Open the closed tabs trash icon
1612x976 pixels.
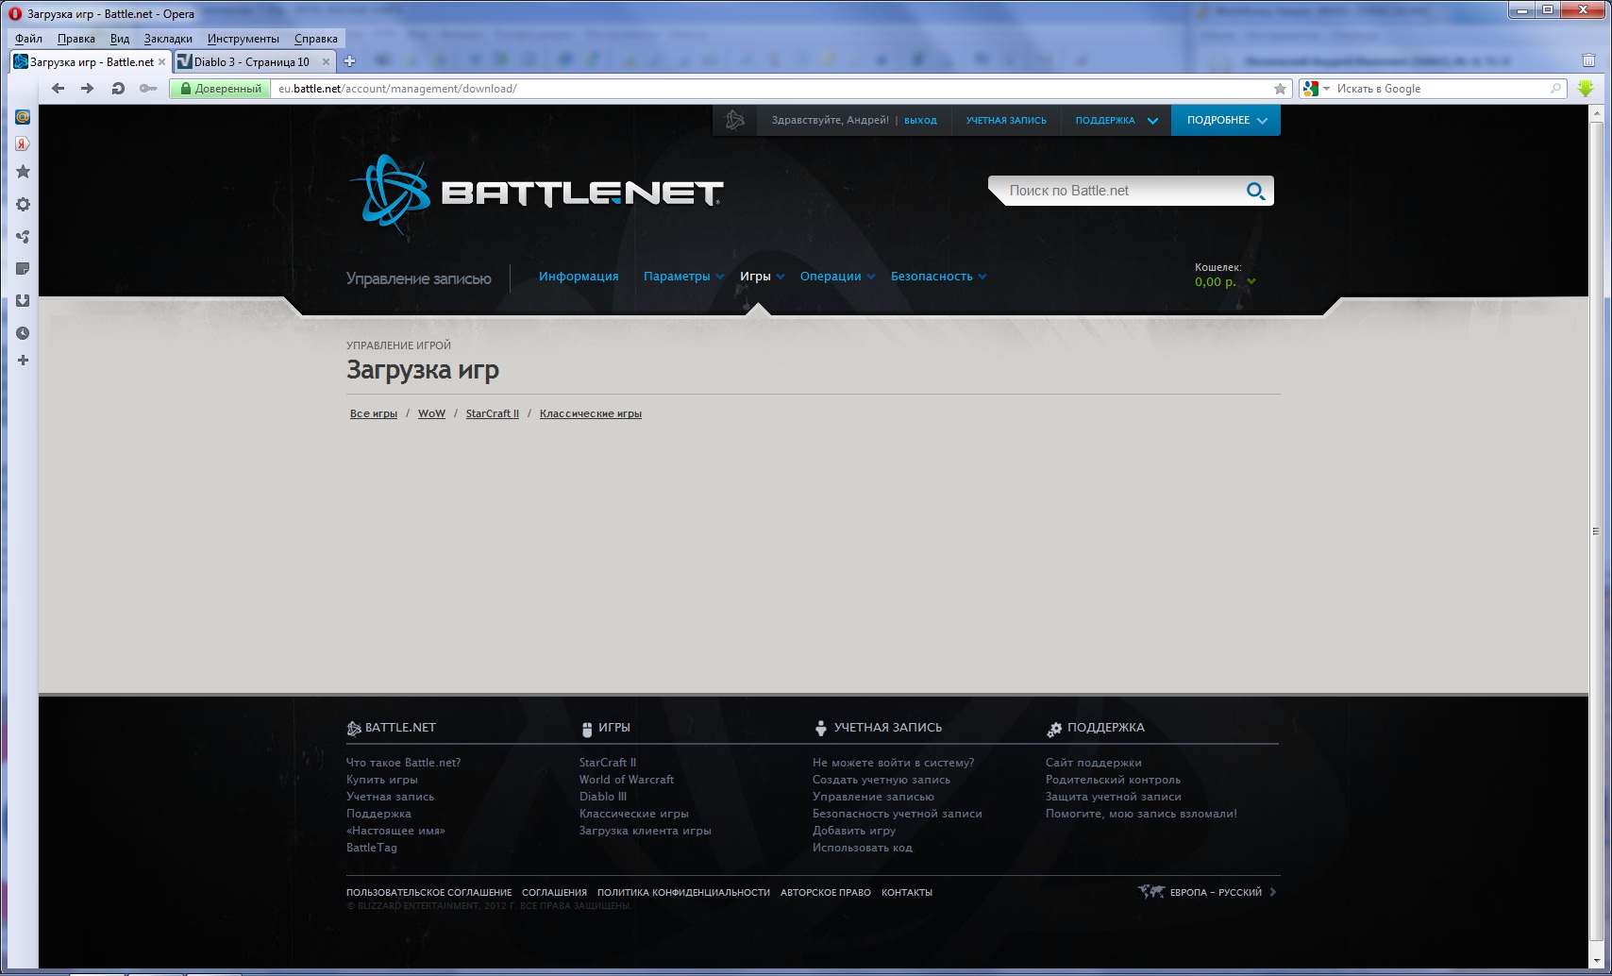pyautogui.click(x=1588, y=60)
